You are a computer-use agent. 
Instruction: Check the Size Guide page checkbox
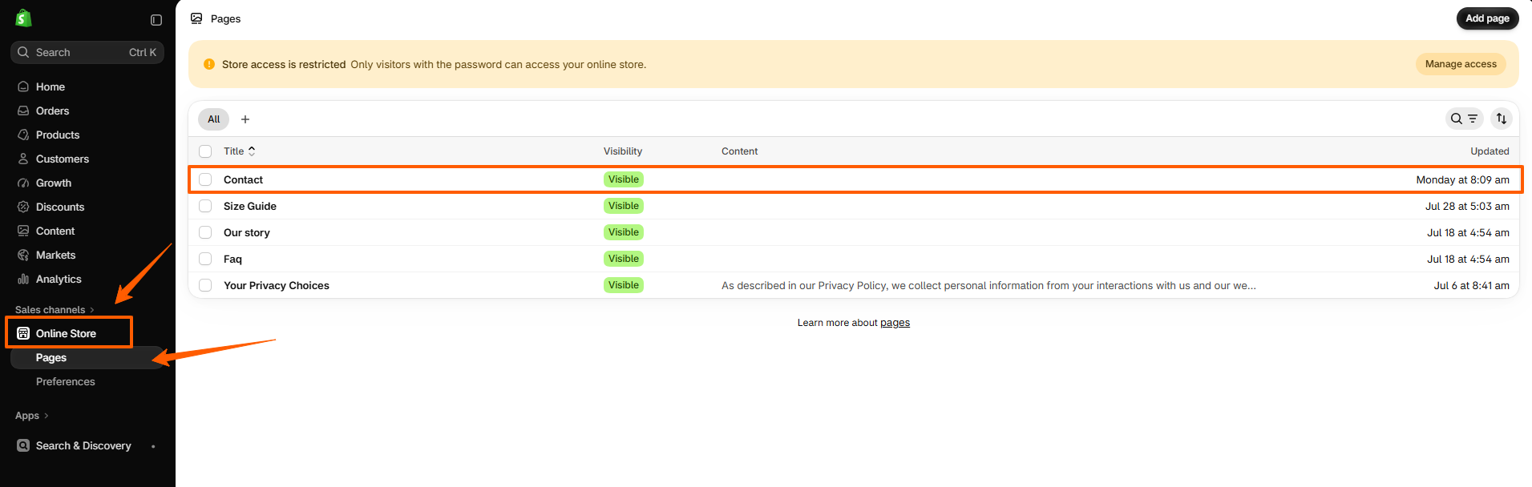click(205, 206)
